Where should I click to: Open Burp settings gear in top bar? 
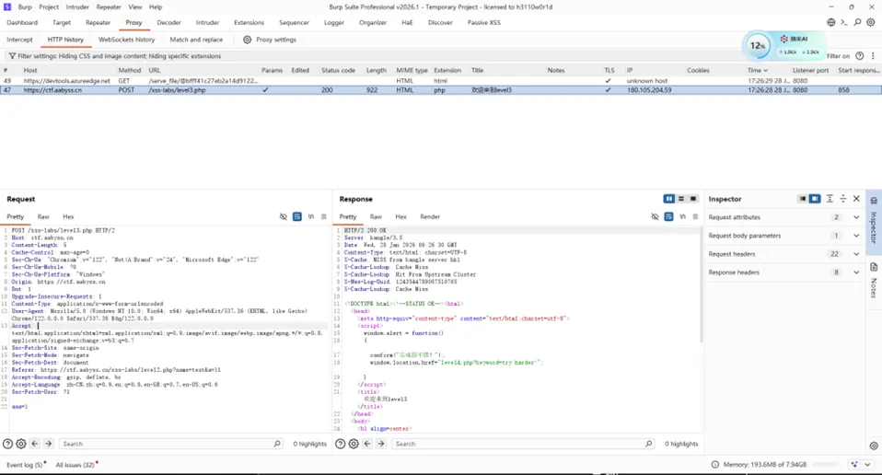pyautogui.click(x=871, y=22)
